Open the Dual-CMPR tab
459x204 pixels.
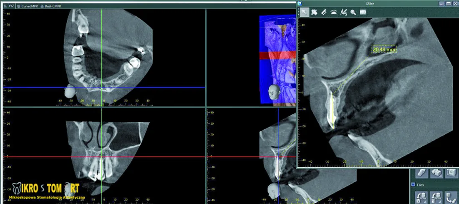(x=50, y=6)
